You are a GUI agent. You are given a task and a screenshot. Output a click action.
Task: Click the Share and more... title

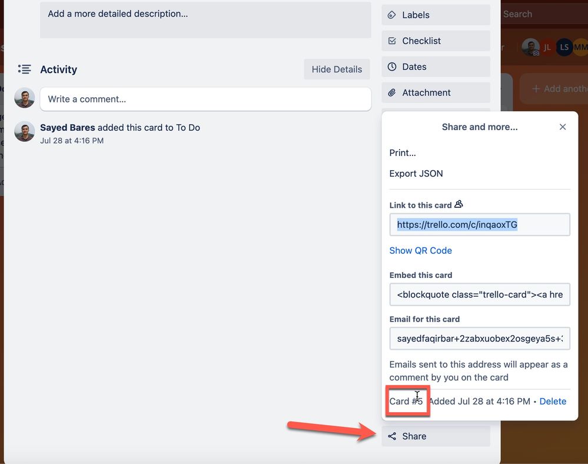(480, 127)
